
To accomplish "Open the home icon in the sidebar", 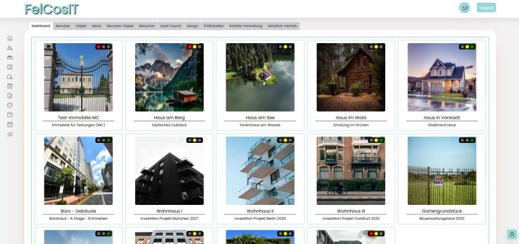I will tap(10, 38).
